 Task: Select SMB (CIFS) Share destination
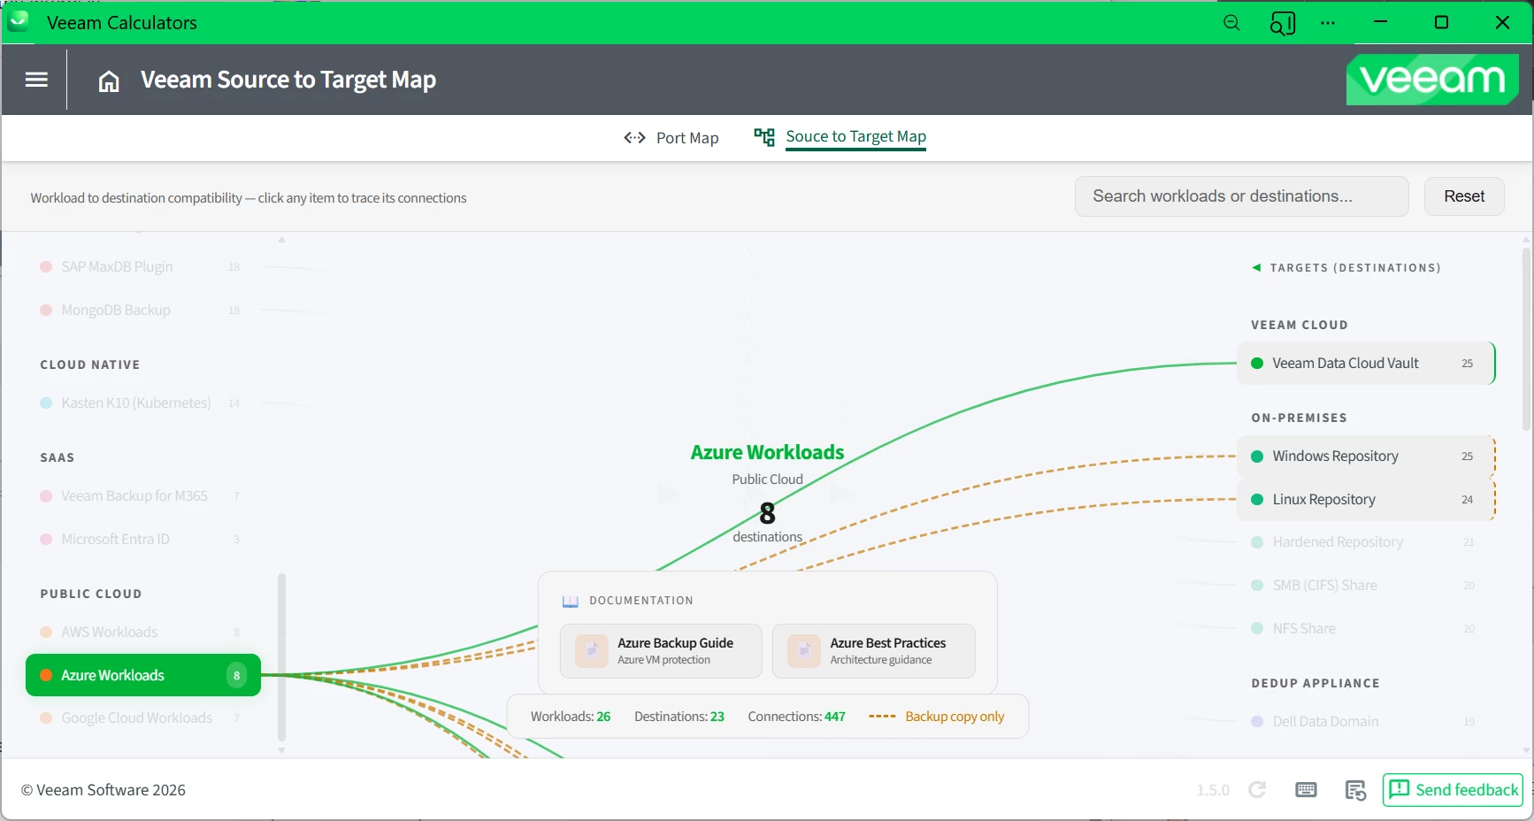(1366, 586)
